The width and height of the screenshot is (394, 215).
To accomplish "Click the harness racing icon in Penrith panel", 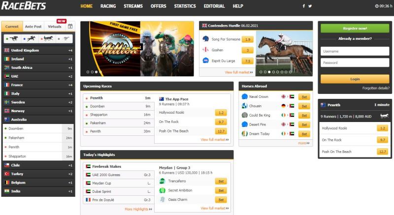I will [384, 116].
